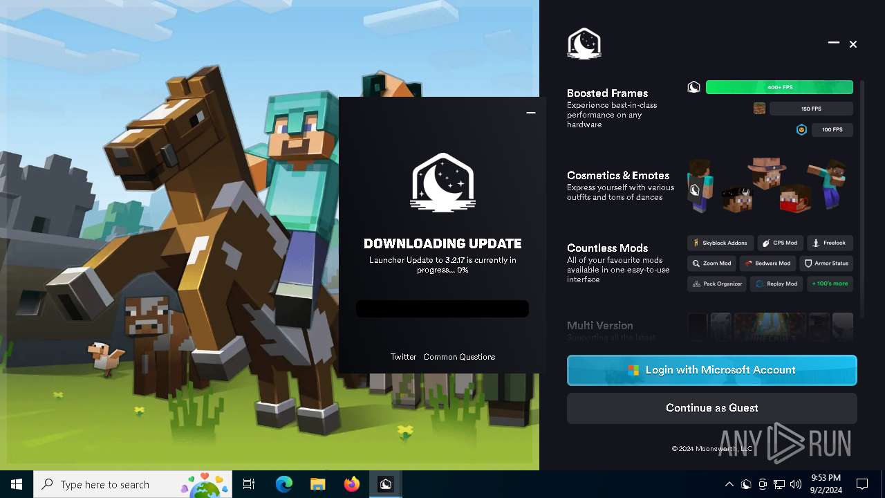Open the Common Questions link

click(x=459, y=357)
